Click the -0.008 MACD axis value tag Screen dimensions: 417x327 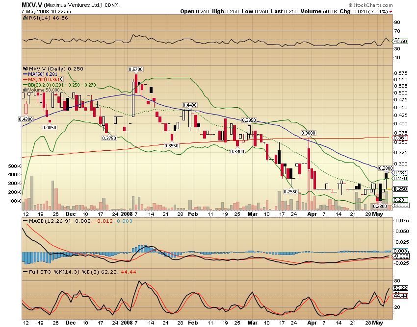click(x=401, y=256)
